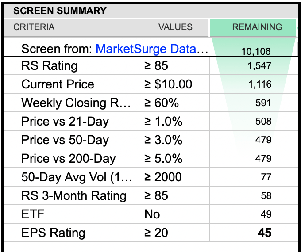Click the 10,106 total remaining count
This screenshot has width=301, height=252.
coord(256,52)
